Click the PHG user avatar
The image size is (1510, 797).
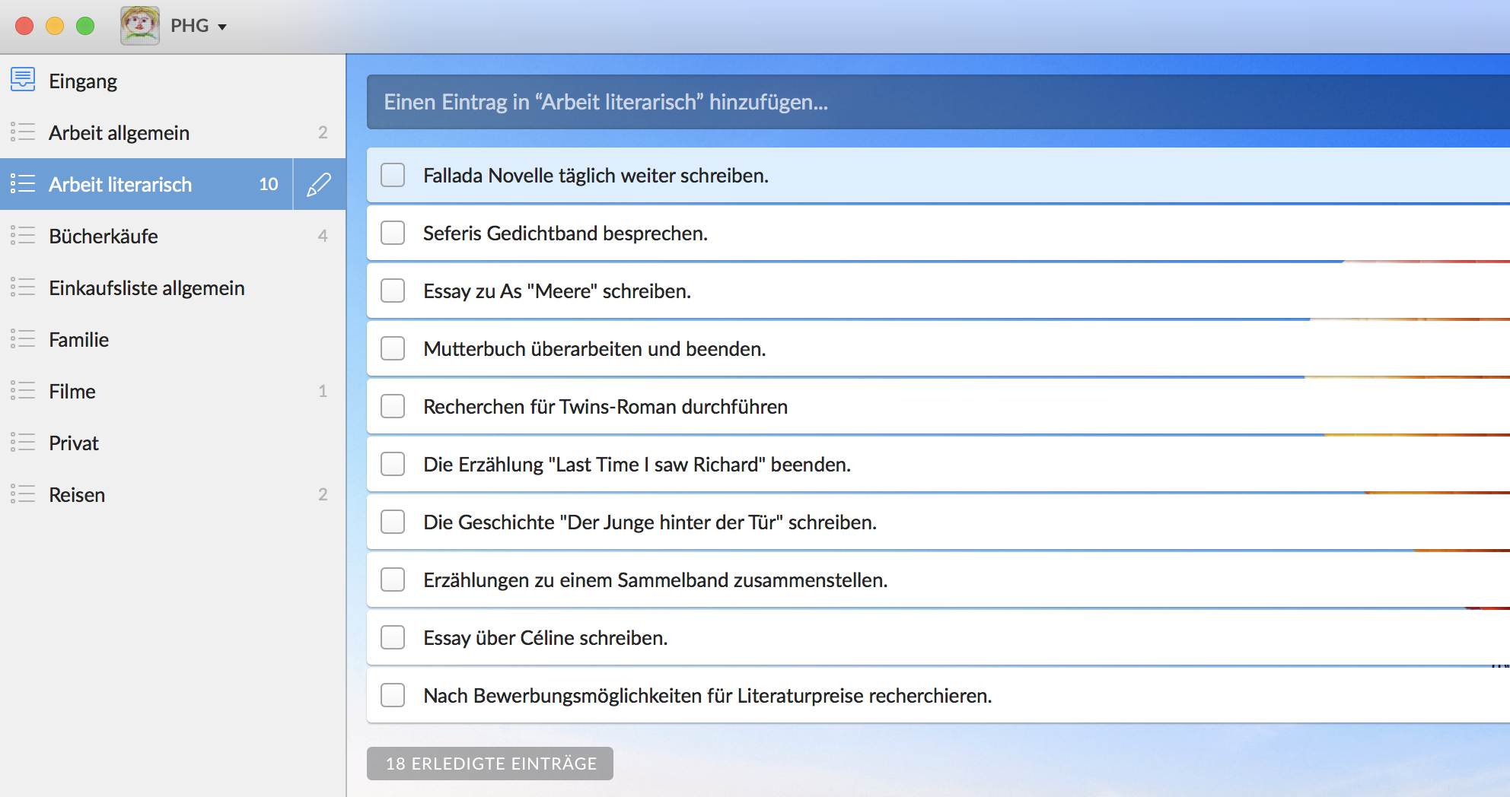[x=140, y=26]
